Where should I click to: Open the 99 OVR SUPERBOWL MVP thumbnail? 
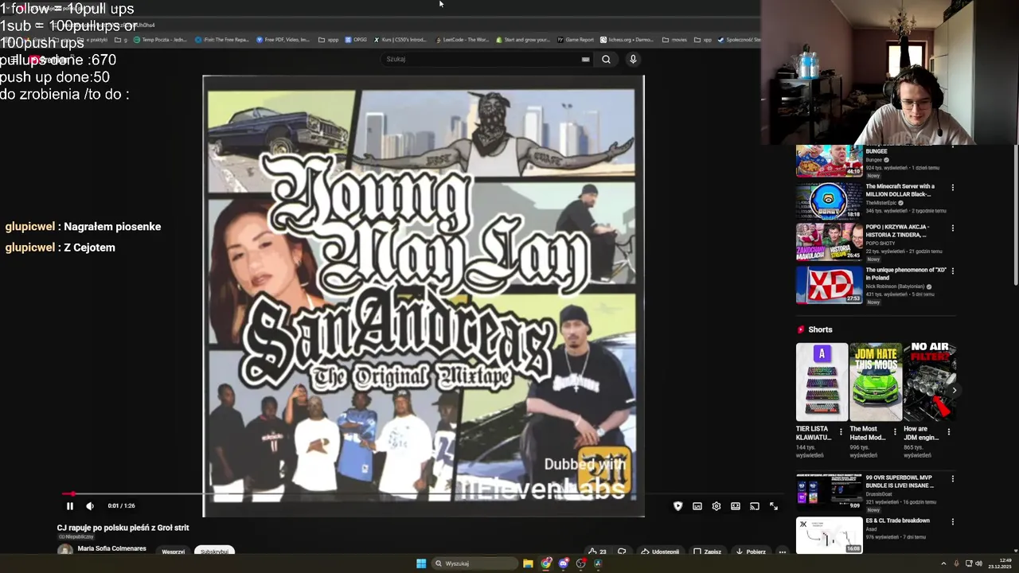829,493
